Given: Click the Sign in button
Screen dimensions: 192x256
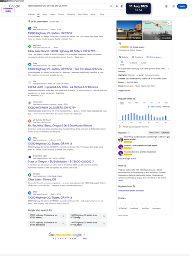Looking at the screenshot, I should pos(182,6).
